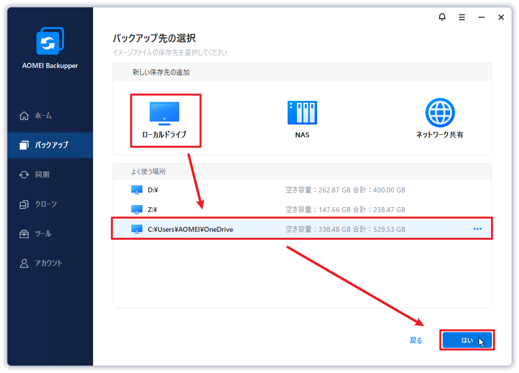Click the 戻る link
The height and width of the screenshot is (373, 519).
416,340
